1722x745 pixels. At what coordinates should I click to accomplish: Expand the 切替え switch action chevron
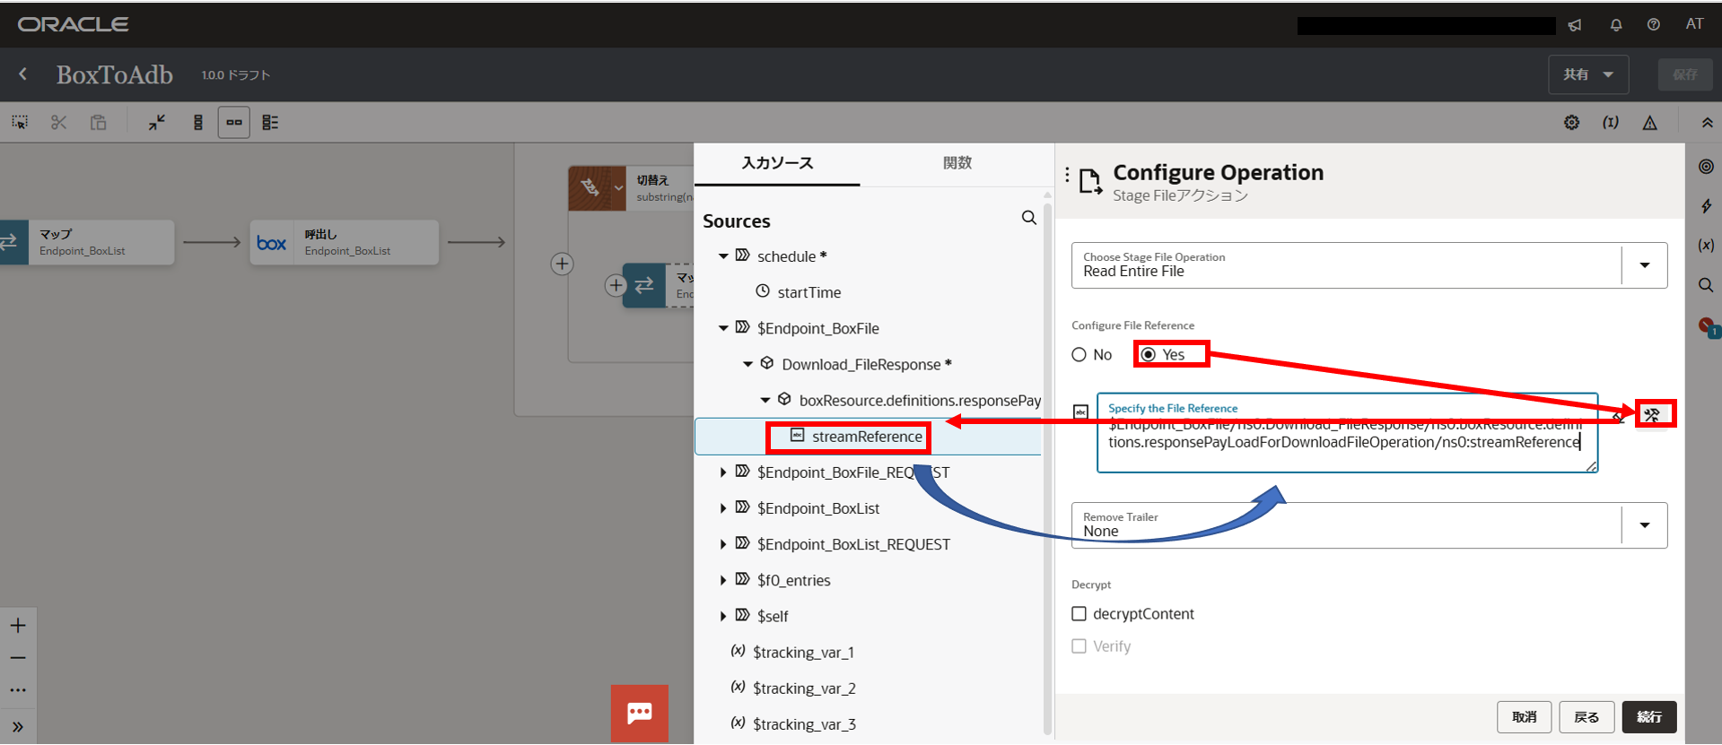click(618, 188)
